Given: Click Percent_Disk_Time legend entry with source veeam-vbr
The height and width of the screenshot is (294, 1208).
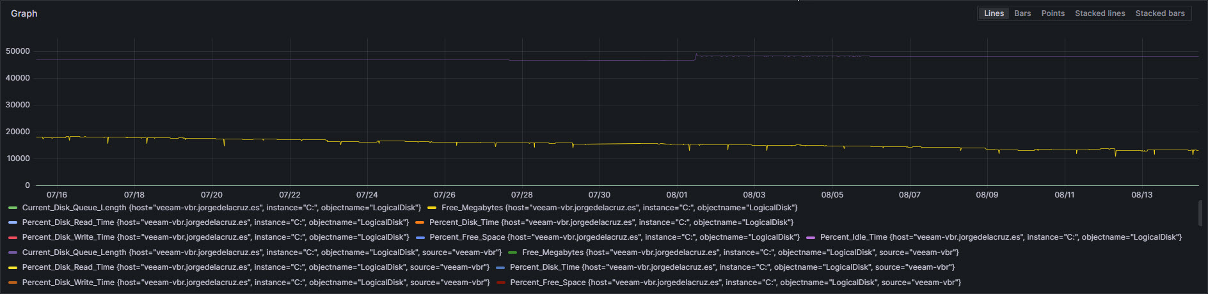Looking at the screenshot, I should (x=732, y=267).
